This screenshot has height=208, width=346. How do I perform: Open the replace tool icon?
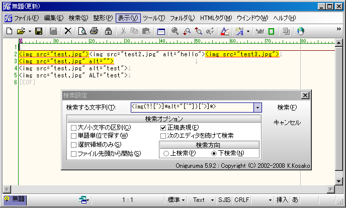coord(210,31)
